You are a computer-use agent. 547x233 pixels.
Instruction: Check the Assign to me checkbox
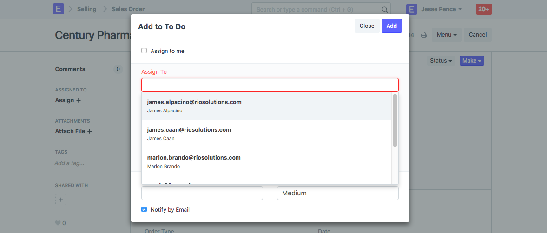tap(144, 51)
